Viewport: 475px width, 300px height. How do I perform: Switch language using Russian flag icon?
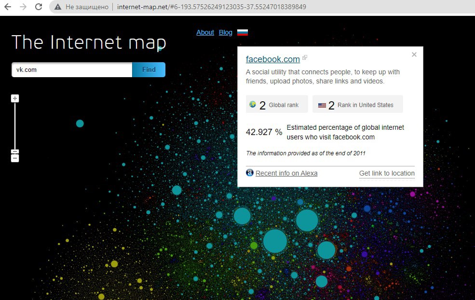point(243,32)
